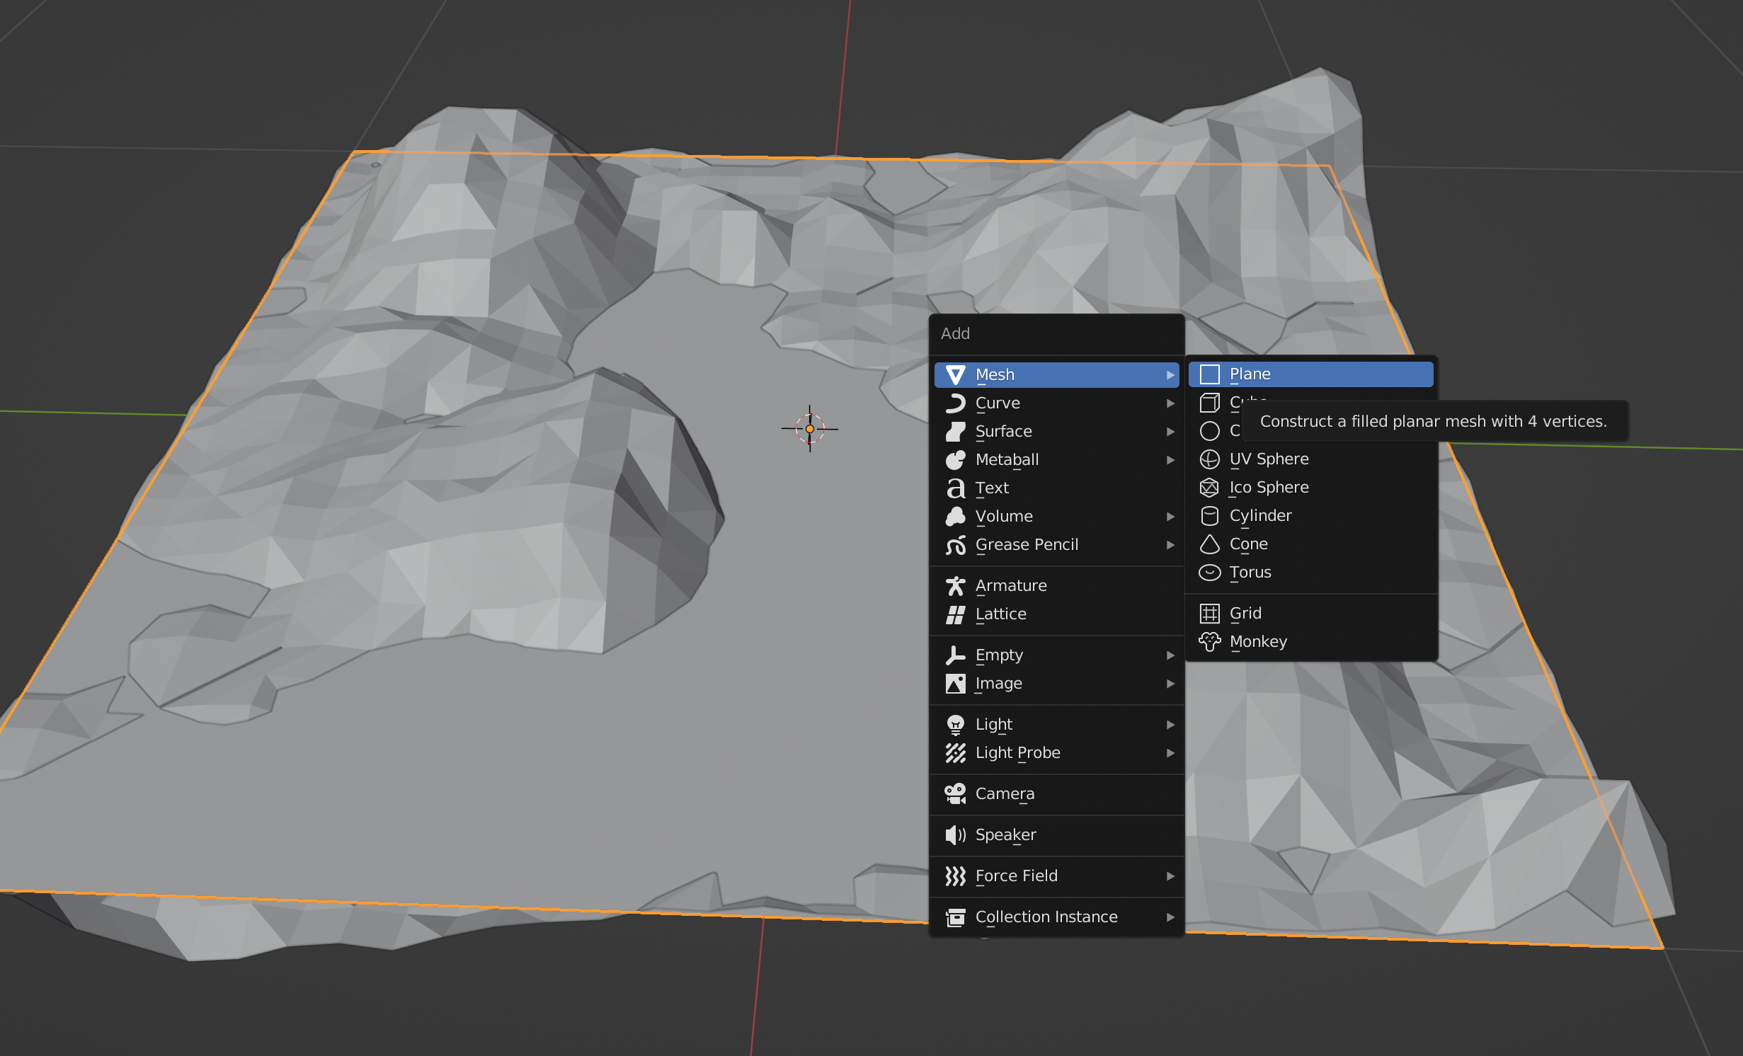Choose Lattice from the Add menu

click(1000, 614)
